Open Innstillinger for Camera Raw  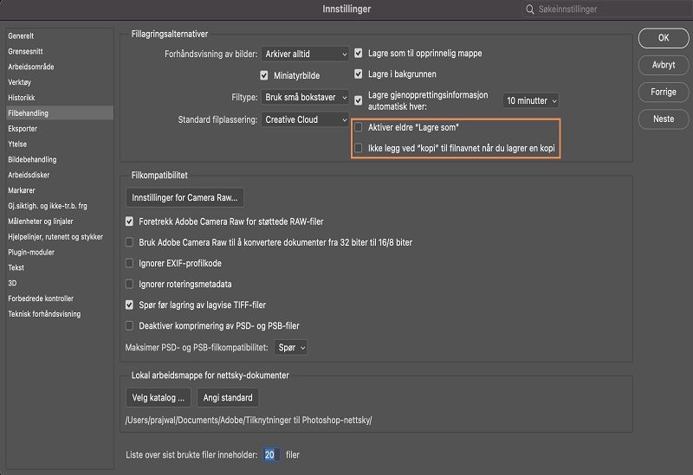[185, 197]
